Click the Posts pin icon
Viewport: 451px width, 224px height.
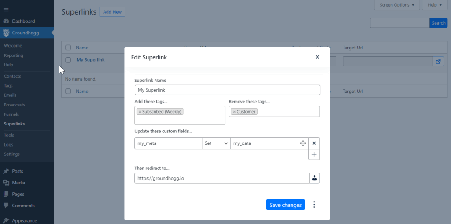[6, 171]
